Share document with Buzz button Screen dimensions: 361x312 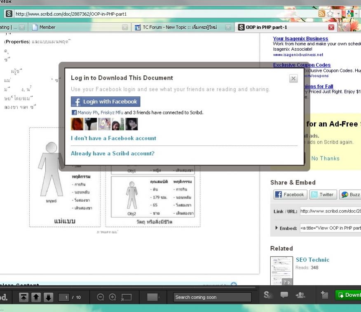tap(350, 195)
